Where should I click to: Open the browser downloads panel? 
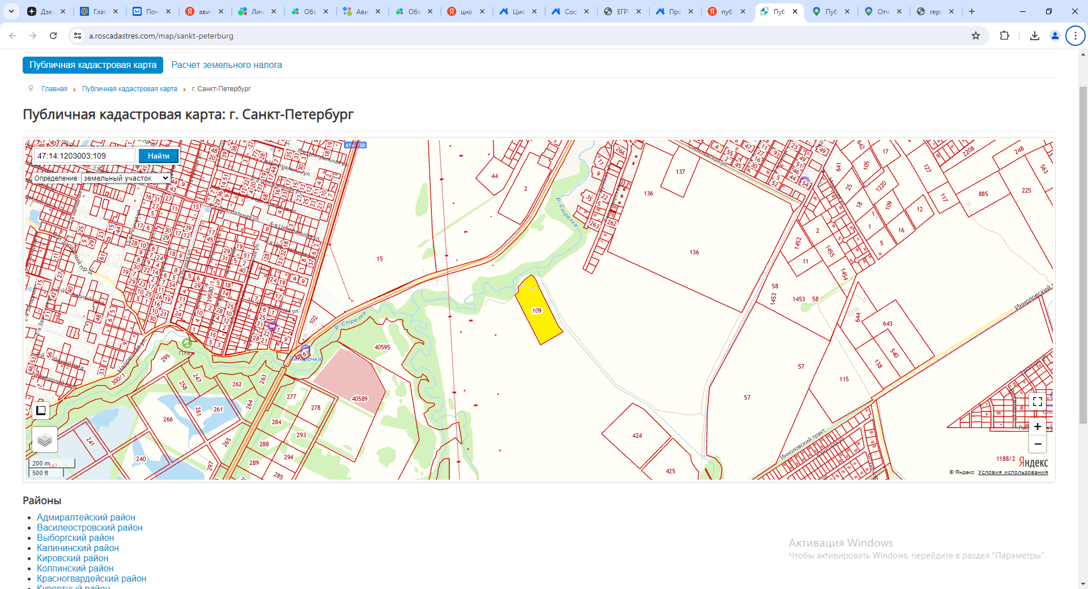coord(1034,36)
